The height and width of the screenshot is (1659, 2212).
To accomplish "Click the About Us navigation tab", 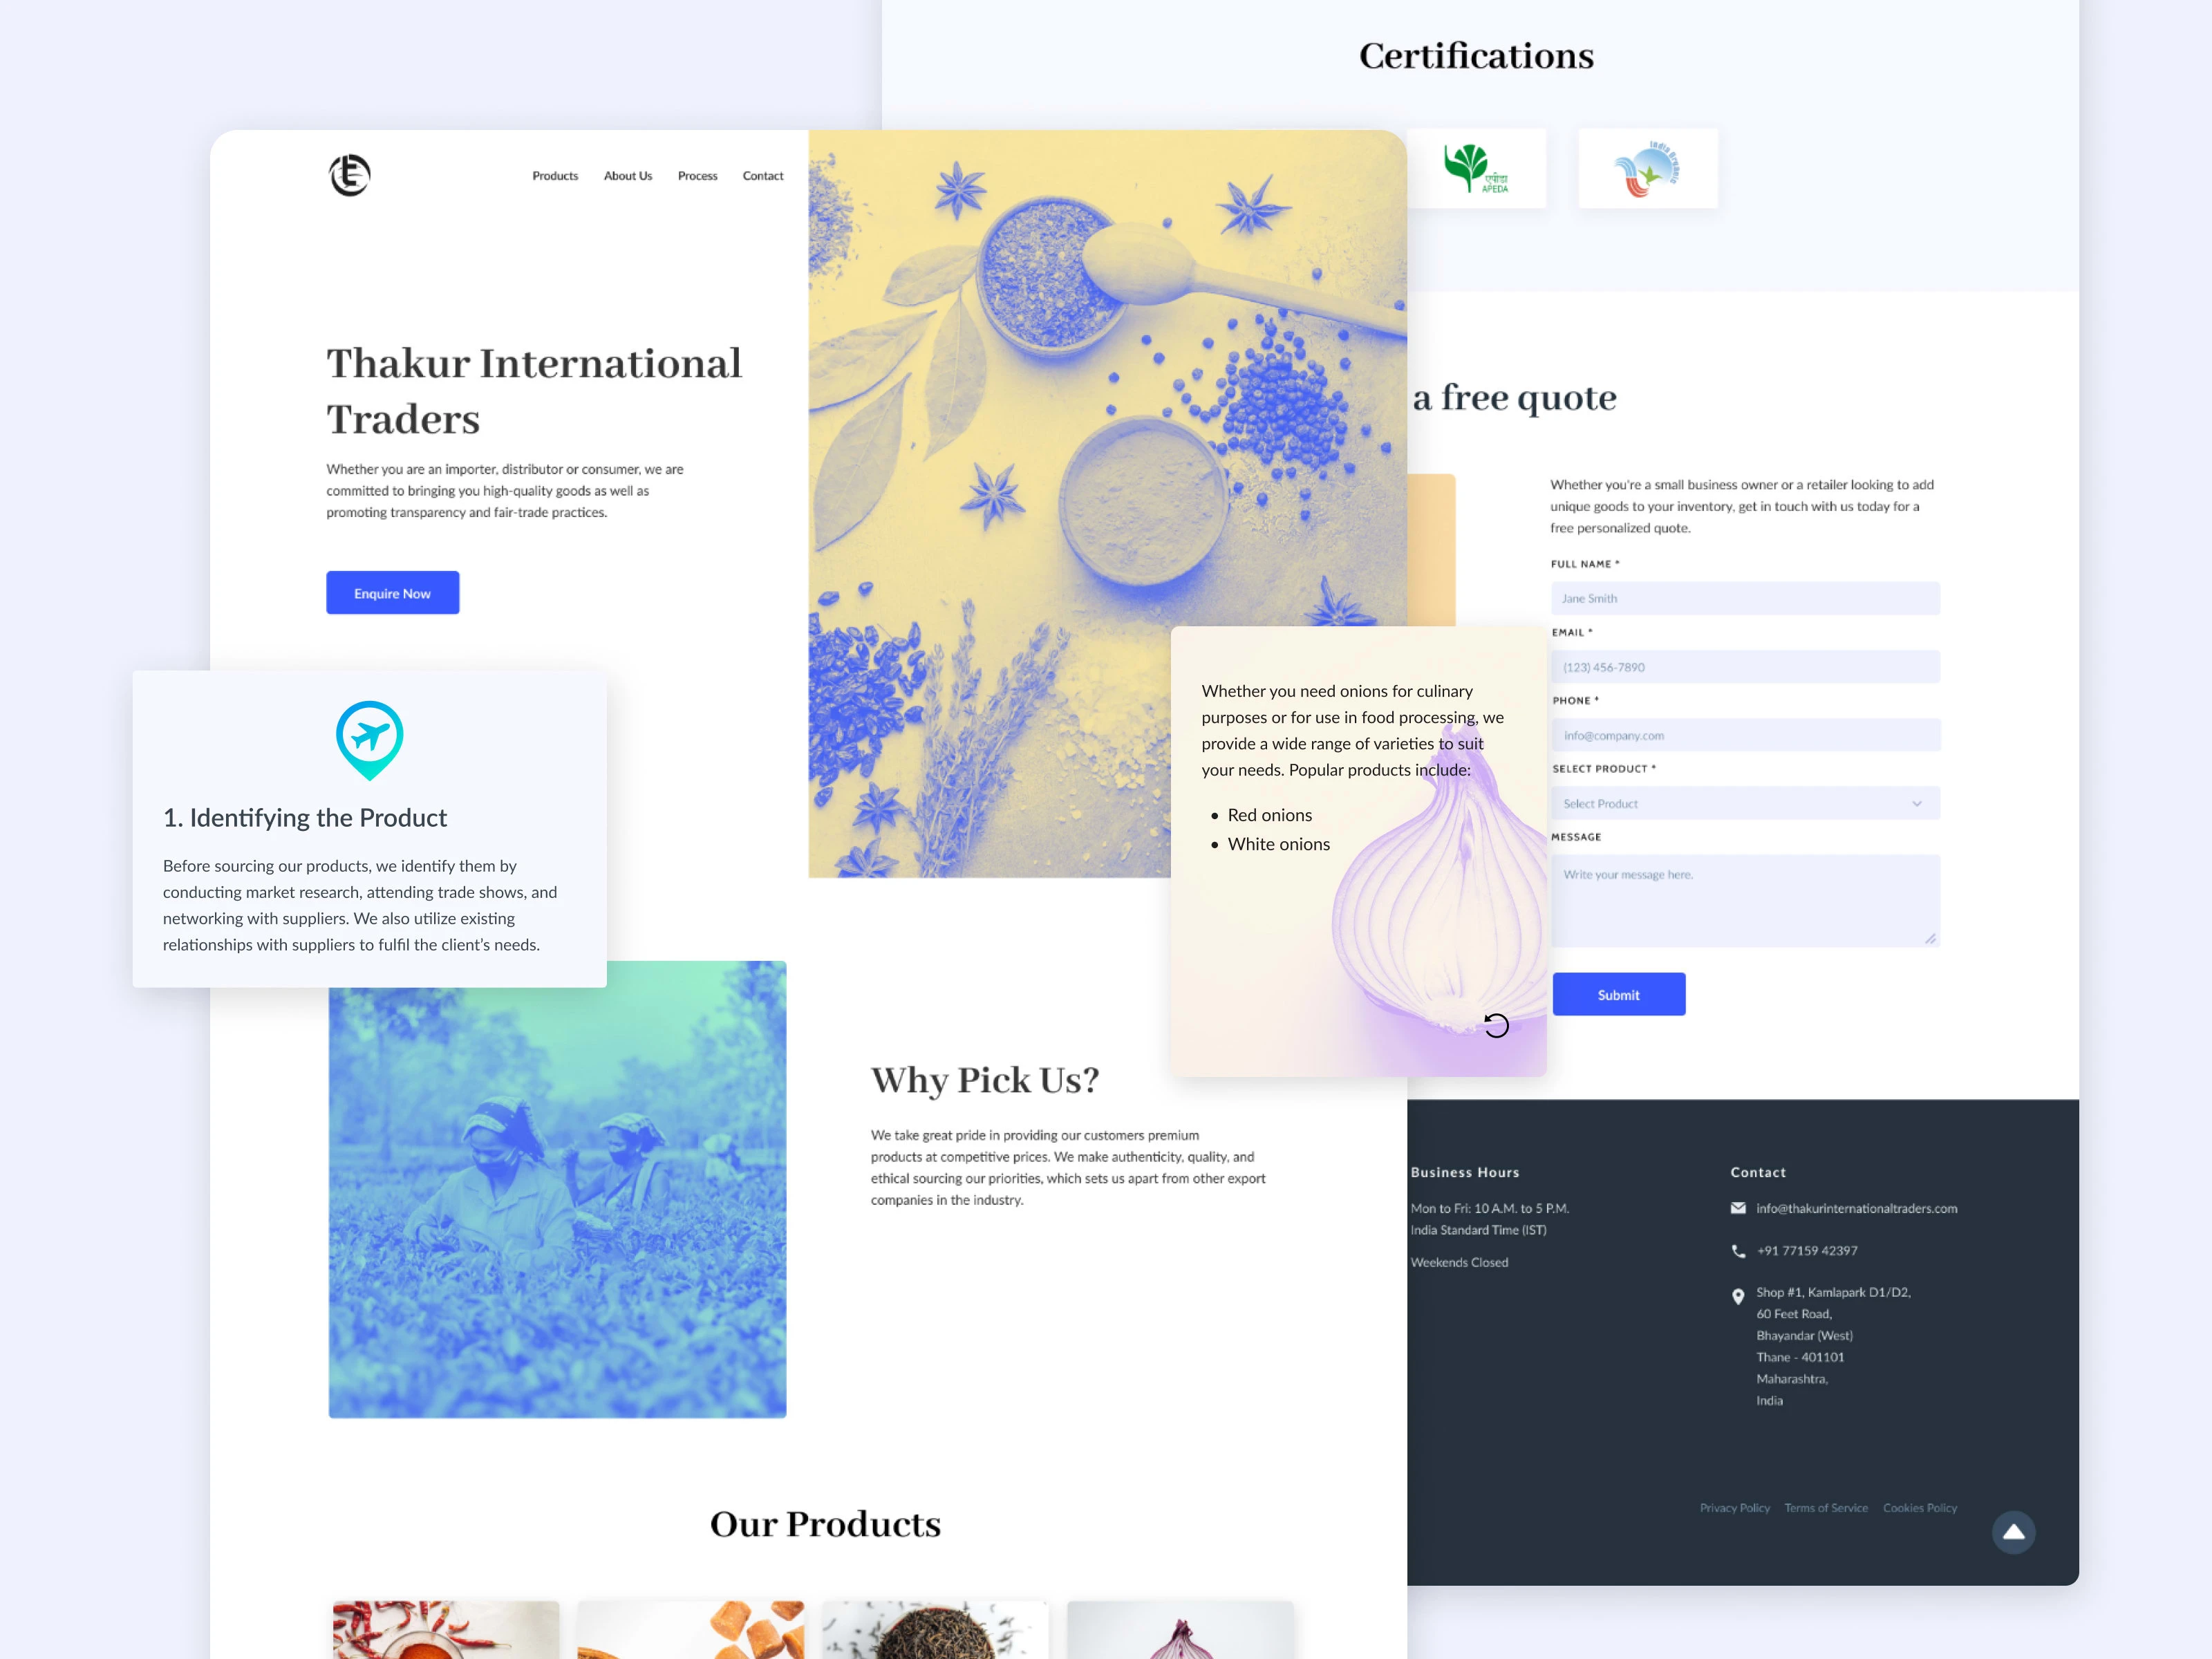I will [x=626, y=174].
